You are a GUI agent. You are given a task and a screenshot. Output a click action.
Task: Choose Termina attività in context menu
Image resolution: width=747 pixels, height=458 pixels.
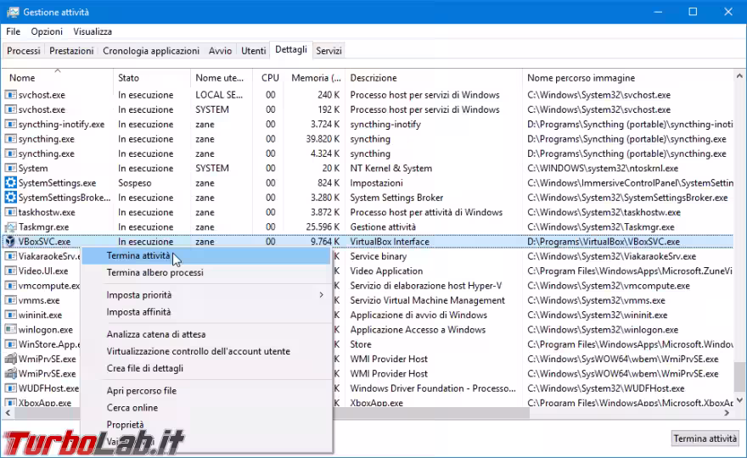[x=205, y=255]
